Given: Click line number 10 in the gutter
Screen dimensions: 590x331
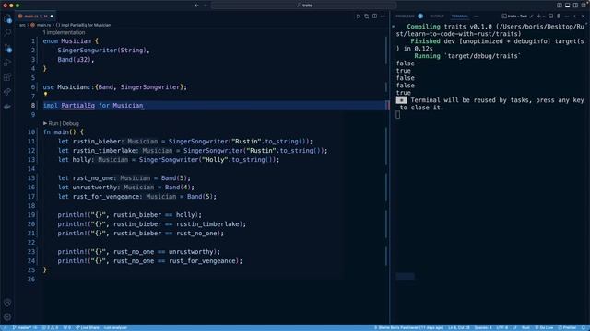Looking at the screenshot, I should tap(31, 132).
